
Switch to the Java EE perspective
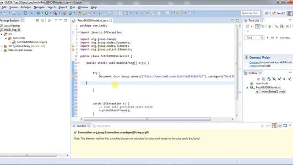tap(279, 13)
